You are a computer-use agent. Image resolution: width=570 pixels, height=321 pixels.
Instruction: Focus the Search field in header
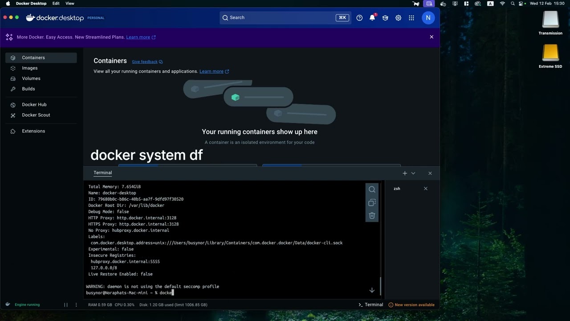click(285, 17)
